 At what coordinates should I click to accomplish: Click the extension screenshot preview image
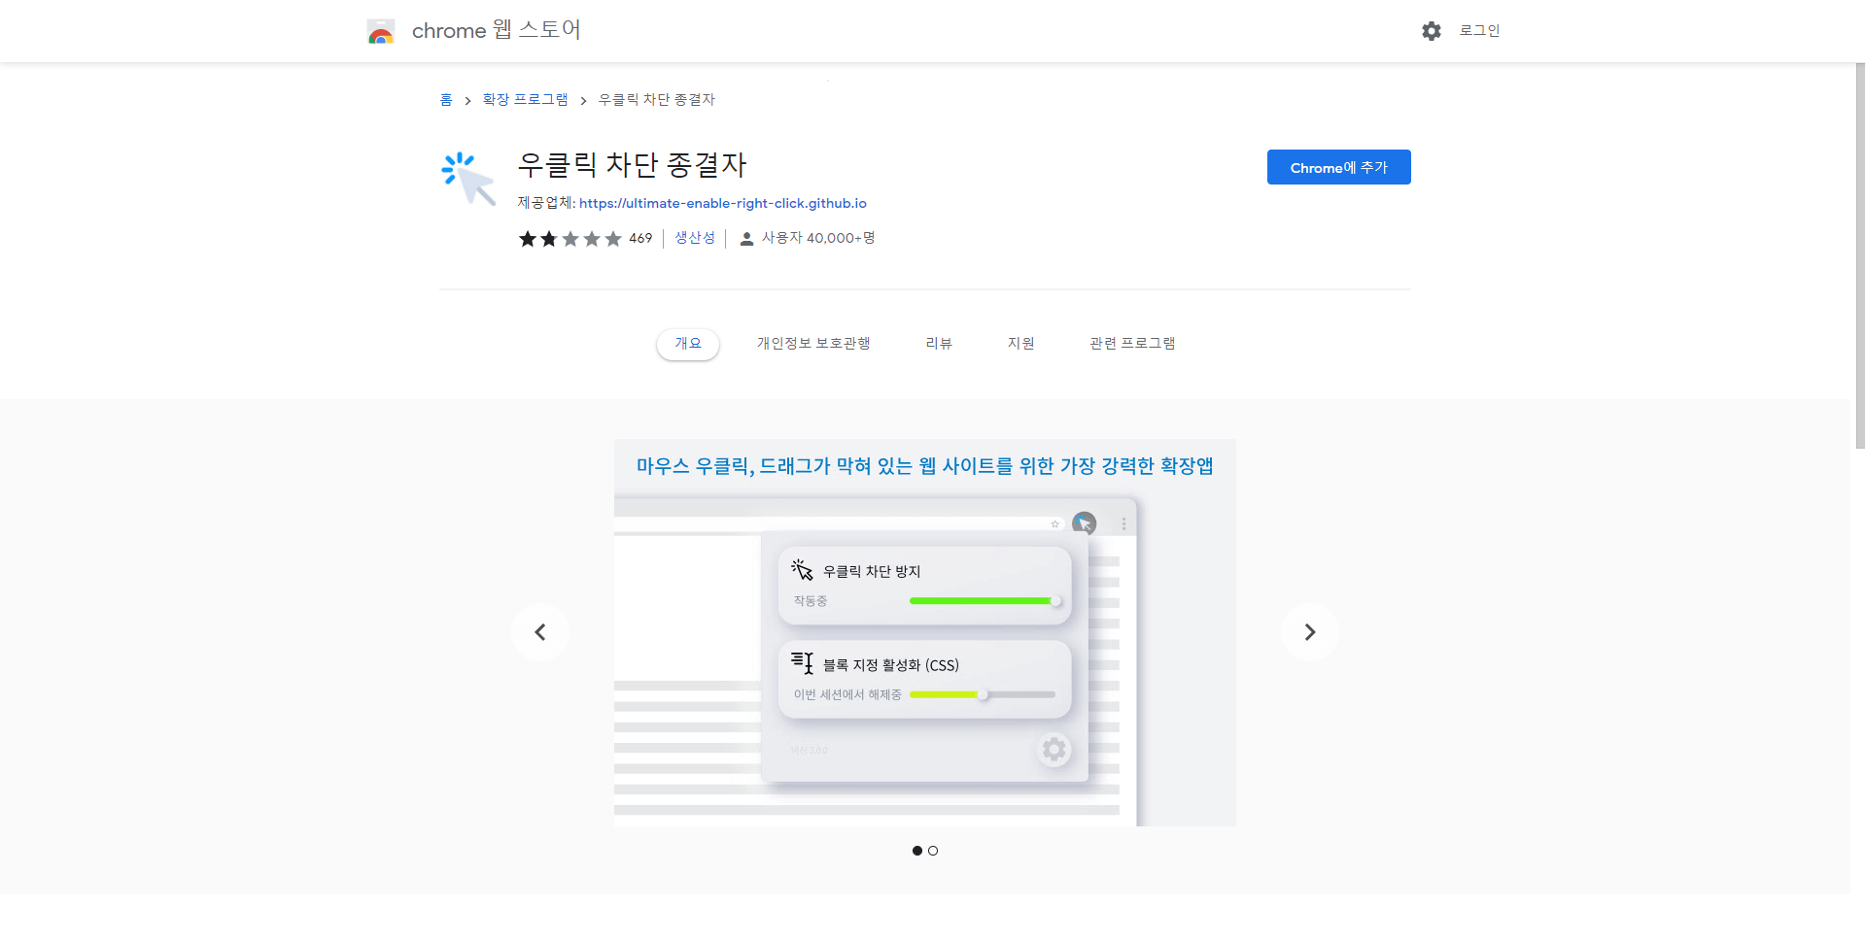[925, 632]
